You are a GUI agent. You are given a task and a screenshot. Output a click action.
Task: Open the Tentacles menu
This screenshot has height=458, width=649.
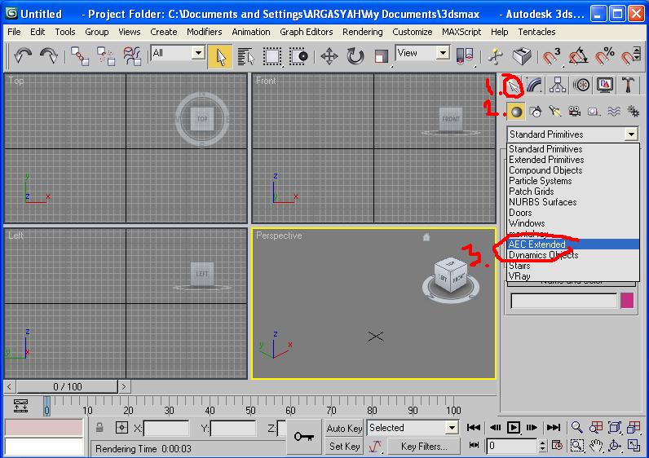click(536, 32)
